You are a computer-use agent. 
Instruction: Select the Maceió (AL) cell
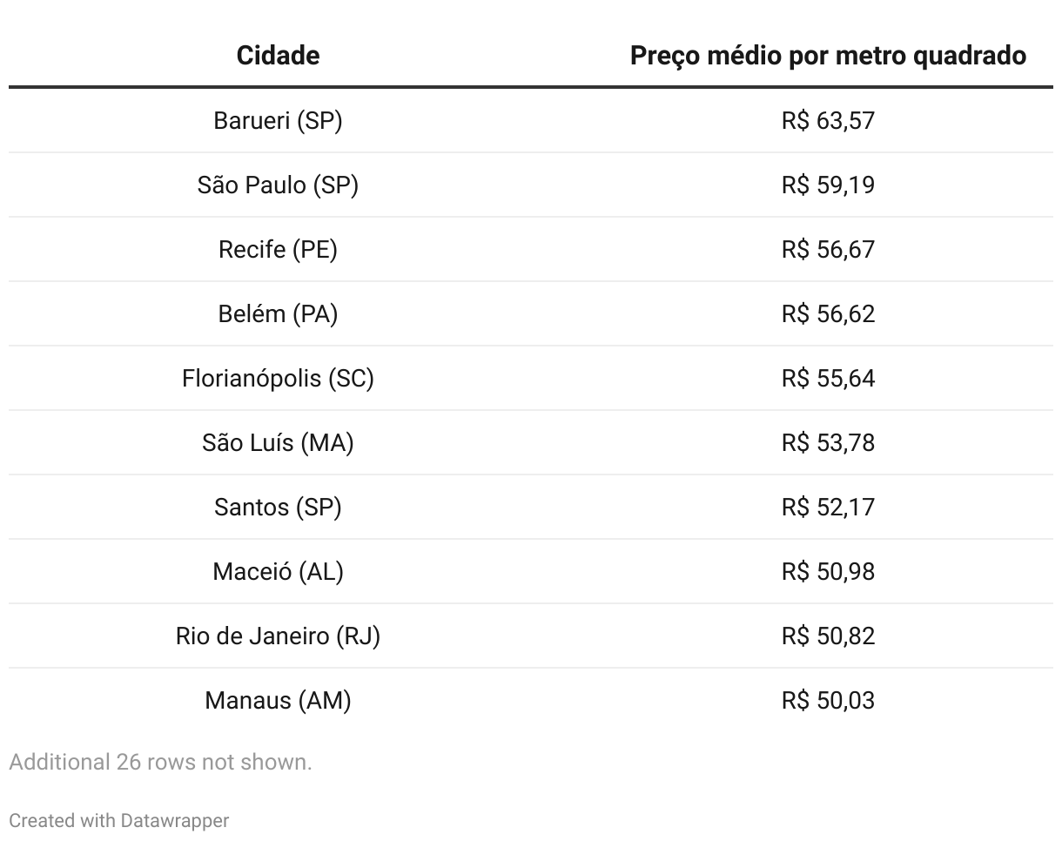pyautogui.click(x=278, y=571)
